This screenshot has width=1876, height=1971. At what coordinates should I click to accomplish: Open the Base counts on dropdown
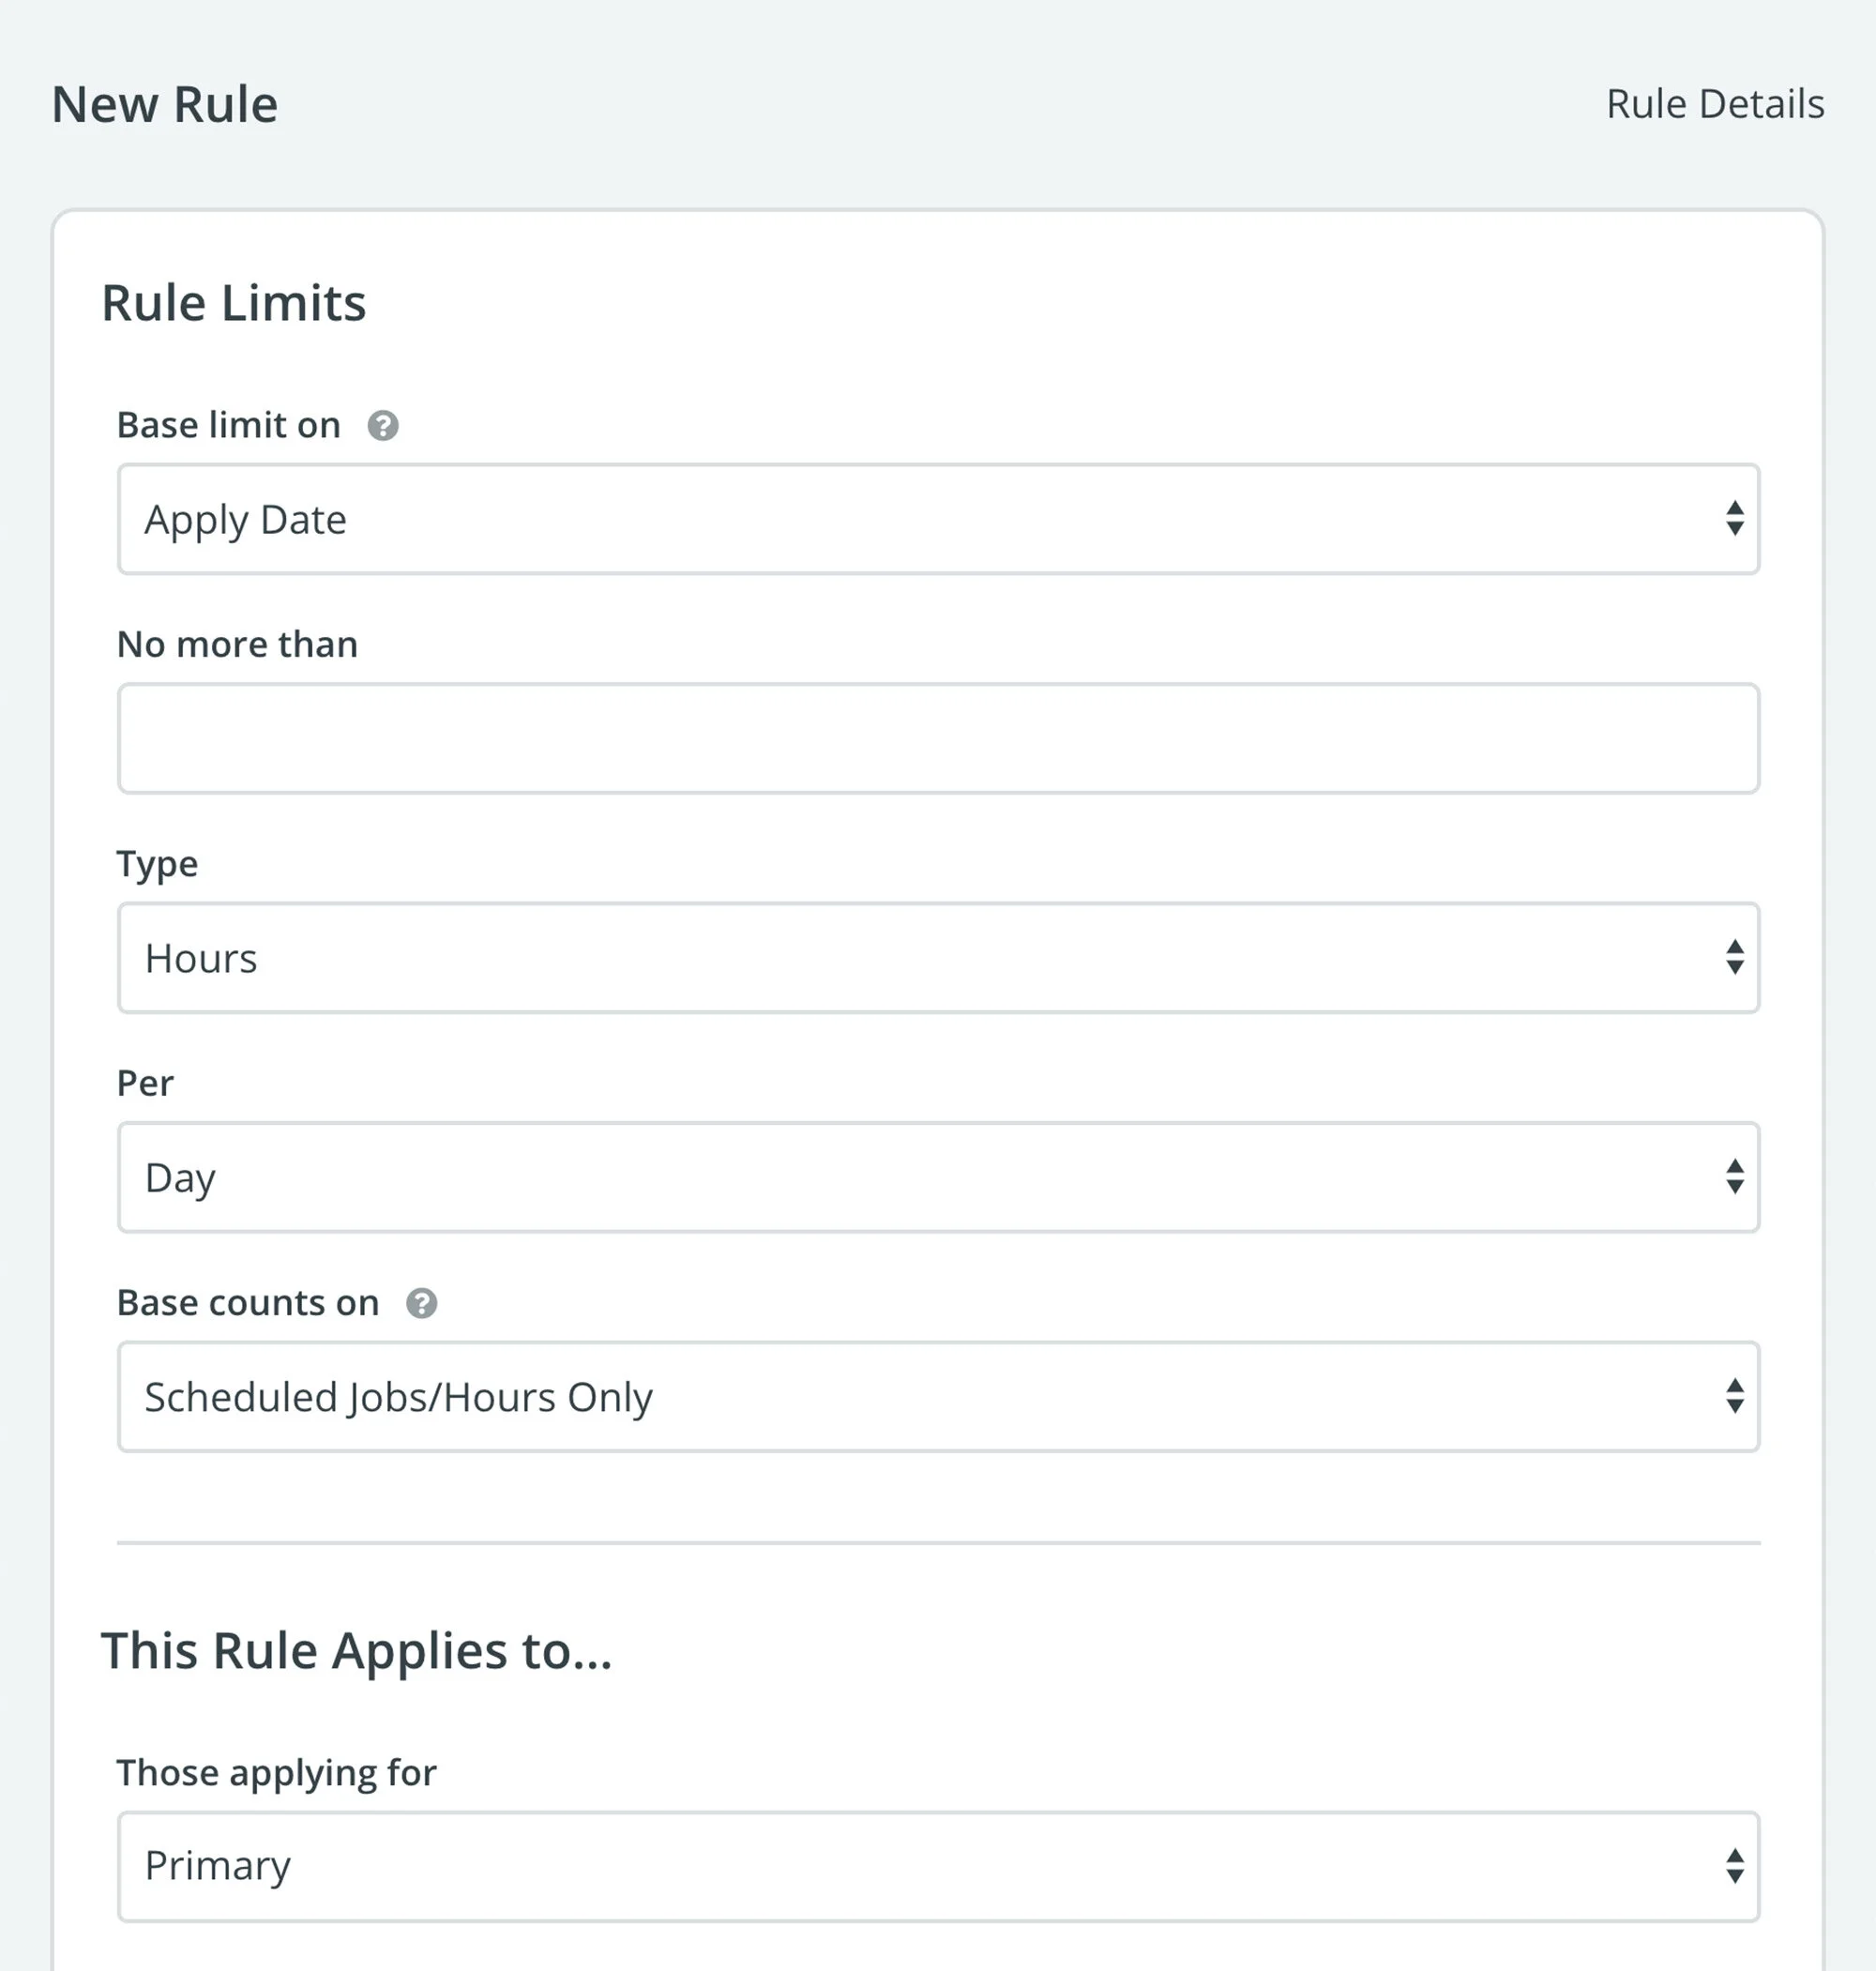(938, 1396)
